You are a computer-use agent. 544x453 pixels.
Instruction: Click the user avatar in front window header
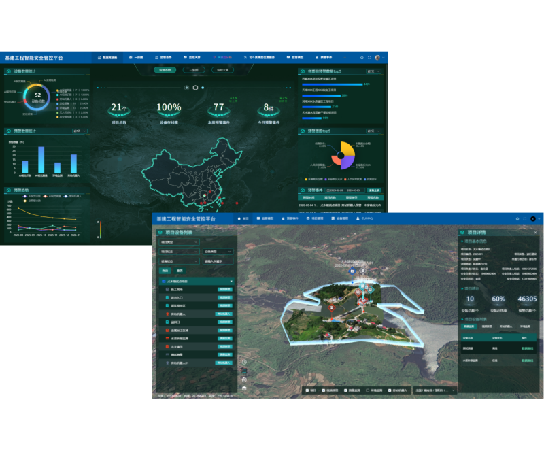(533, 219)
